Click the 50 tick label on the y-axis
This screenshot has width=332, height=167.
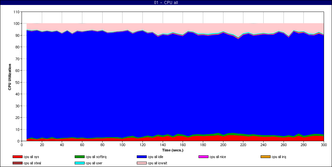pyautogui.click(x=17, y=82)
